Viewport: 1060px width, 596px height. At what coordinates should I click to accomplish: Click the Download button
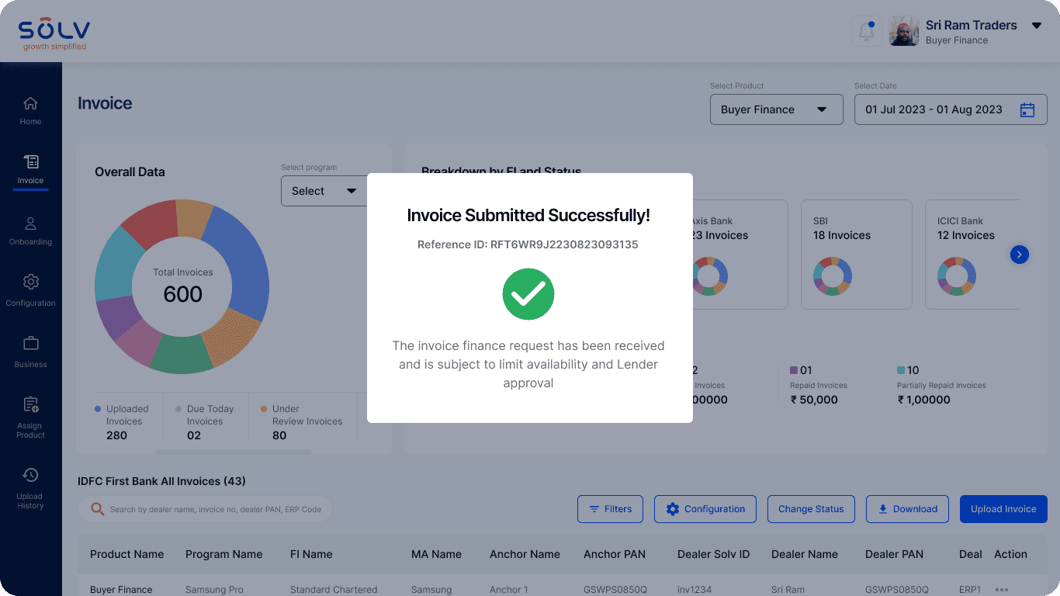click(907, 509)
